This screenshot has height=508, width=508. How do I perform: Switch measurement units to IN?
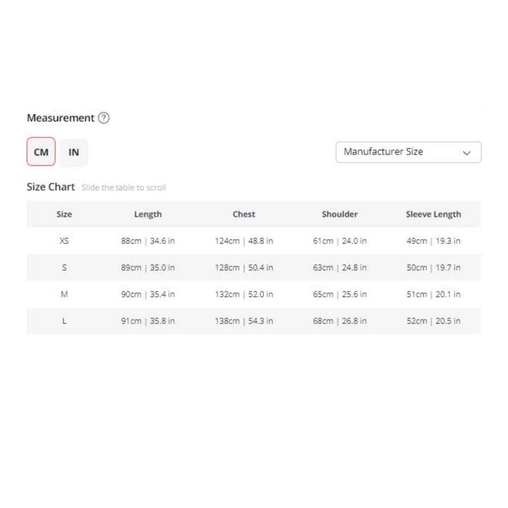click(x=74, y=152)
